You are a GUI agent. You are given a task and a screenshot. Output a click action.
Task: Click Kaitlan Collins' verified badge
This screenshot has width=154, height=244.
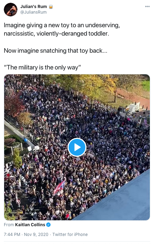click(x=48, y=225)
